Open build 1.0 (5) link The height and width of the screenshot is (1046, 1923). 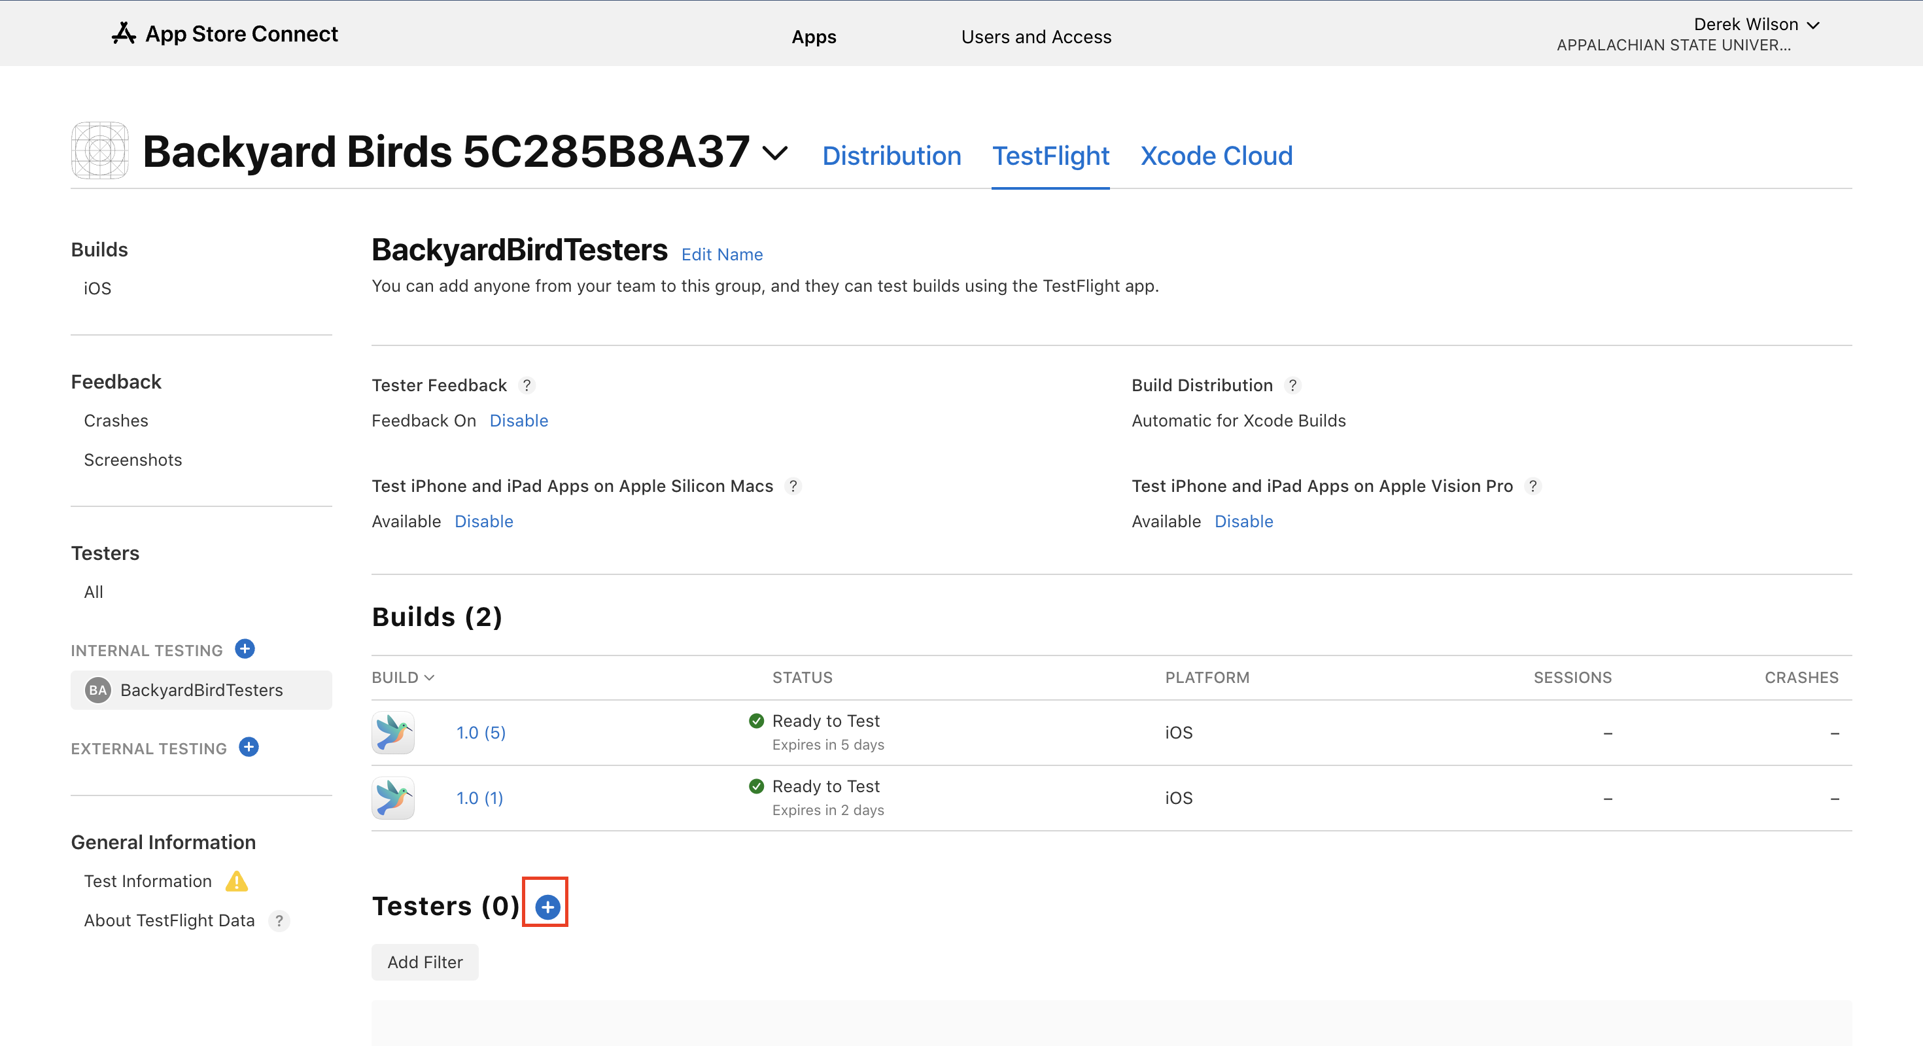pyautogui.click(x=481, y=733)
